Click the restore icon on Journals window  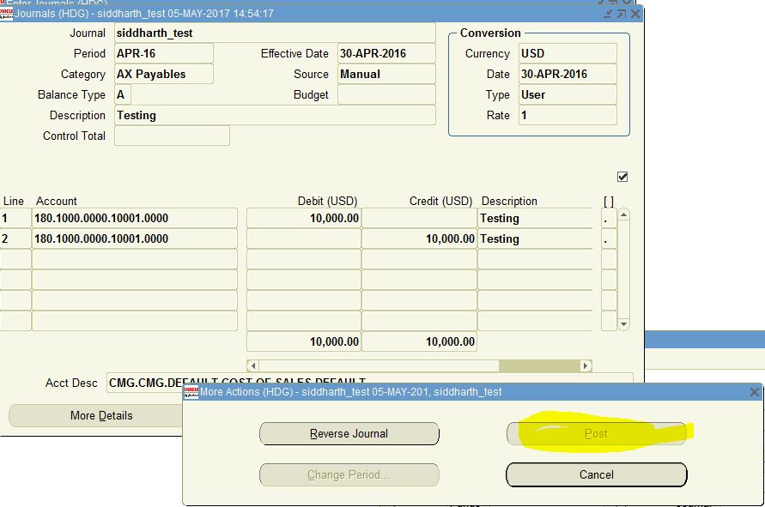tap(623, 14)
